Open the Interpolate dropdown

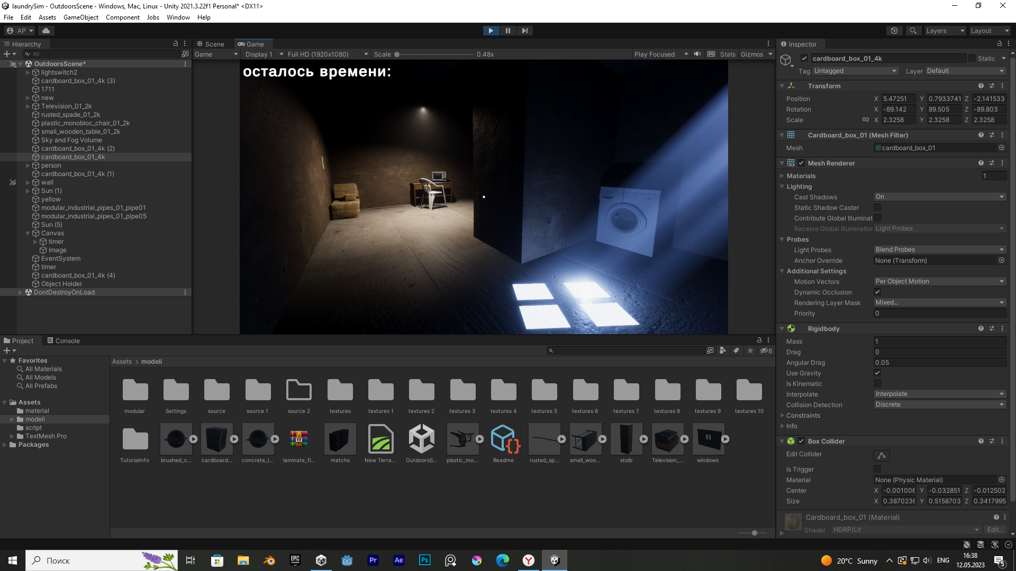coord(940,394)
